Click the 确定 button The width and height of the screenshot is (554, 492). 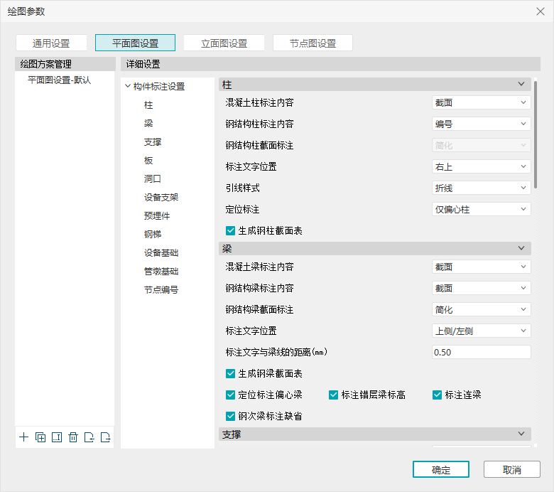440,470
